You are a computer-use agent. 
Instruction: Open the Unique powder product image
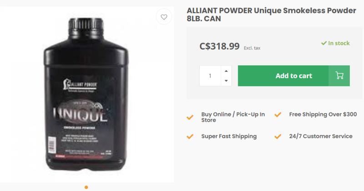click(x=86, y=94)
